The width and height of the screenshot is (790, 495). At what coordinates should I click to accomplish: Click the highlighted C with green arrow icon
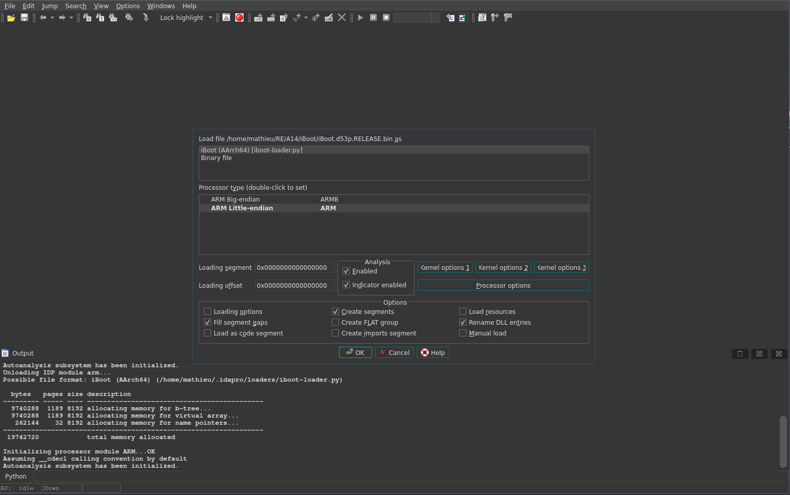(x=463, y=17)
